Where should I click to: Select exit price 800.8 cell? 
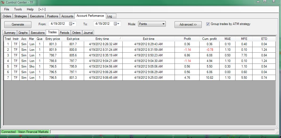pyautogui.click(x=73, y=50)
